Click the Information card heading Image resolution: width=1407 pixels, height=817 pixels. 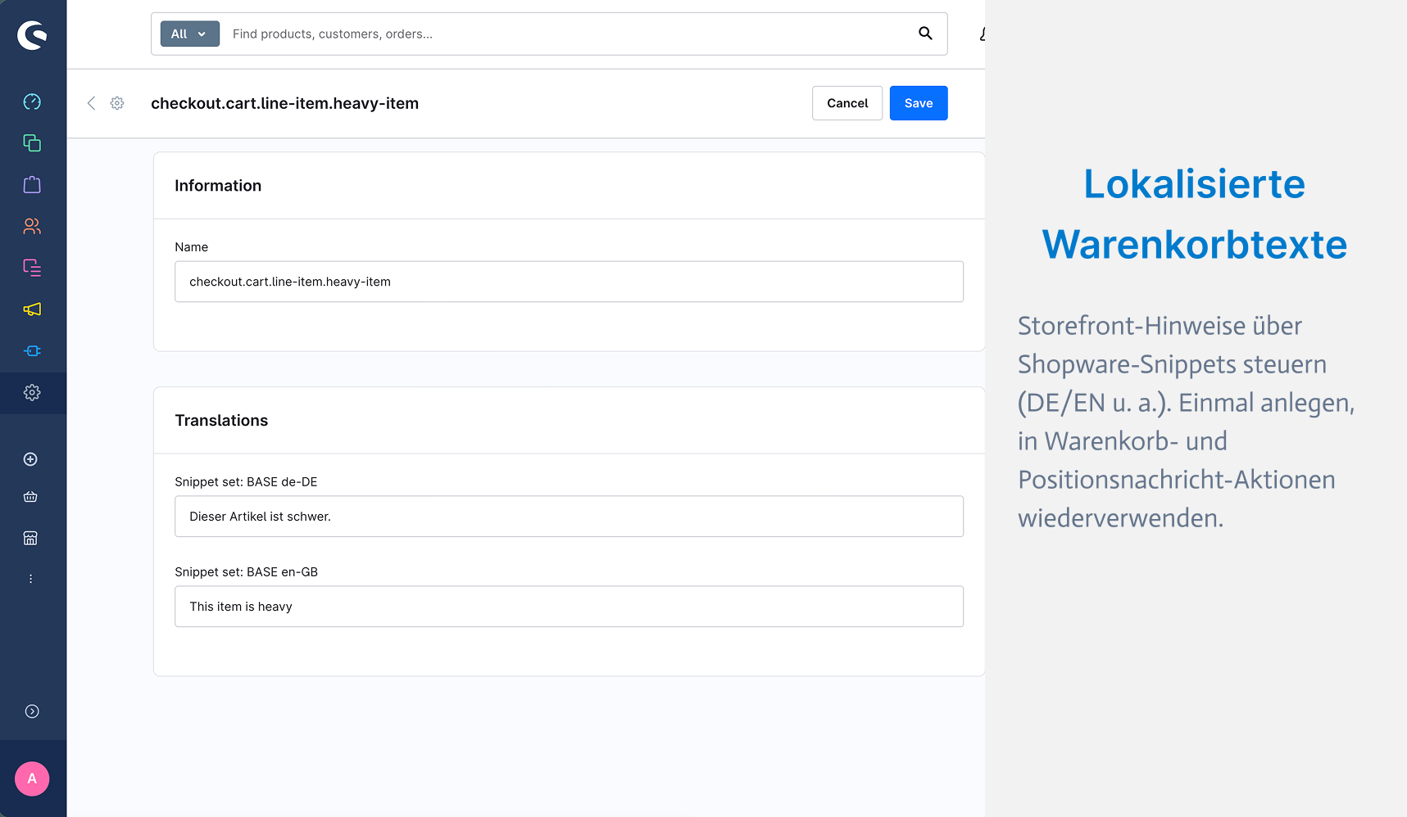(x=218, y=186)
